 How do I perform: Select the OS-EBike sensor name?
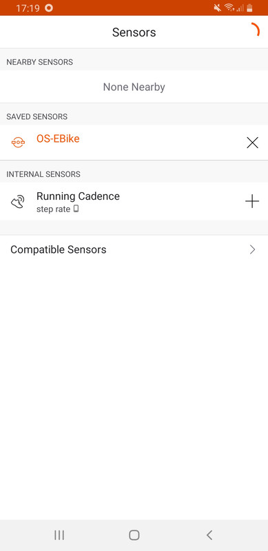[x=58, y=138]
